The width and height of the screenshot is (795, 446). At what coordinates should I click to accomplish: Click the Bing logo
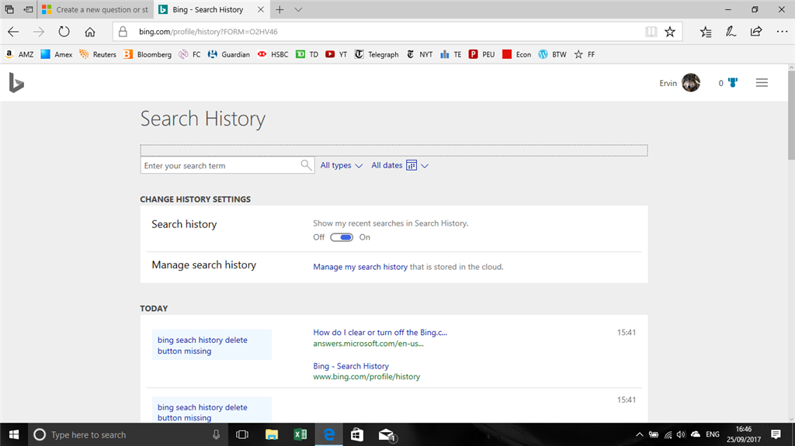pos(16,83)
